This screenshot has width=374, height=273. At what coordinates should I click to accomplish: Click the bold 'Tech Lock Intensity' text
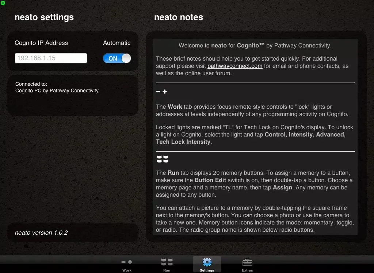[x=183, y=142]
